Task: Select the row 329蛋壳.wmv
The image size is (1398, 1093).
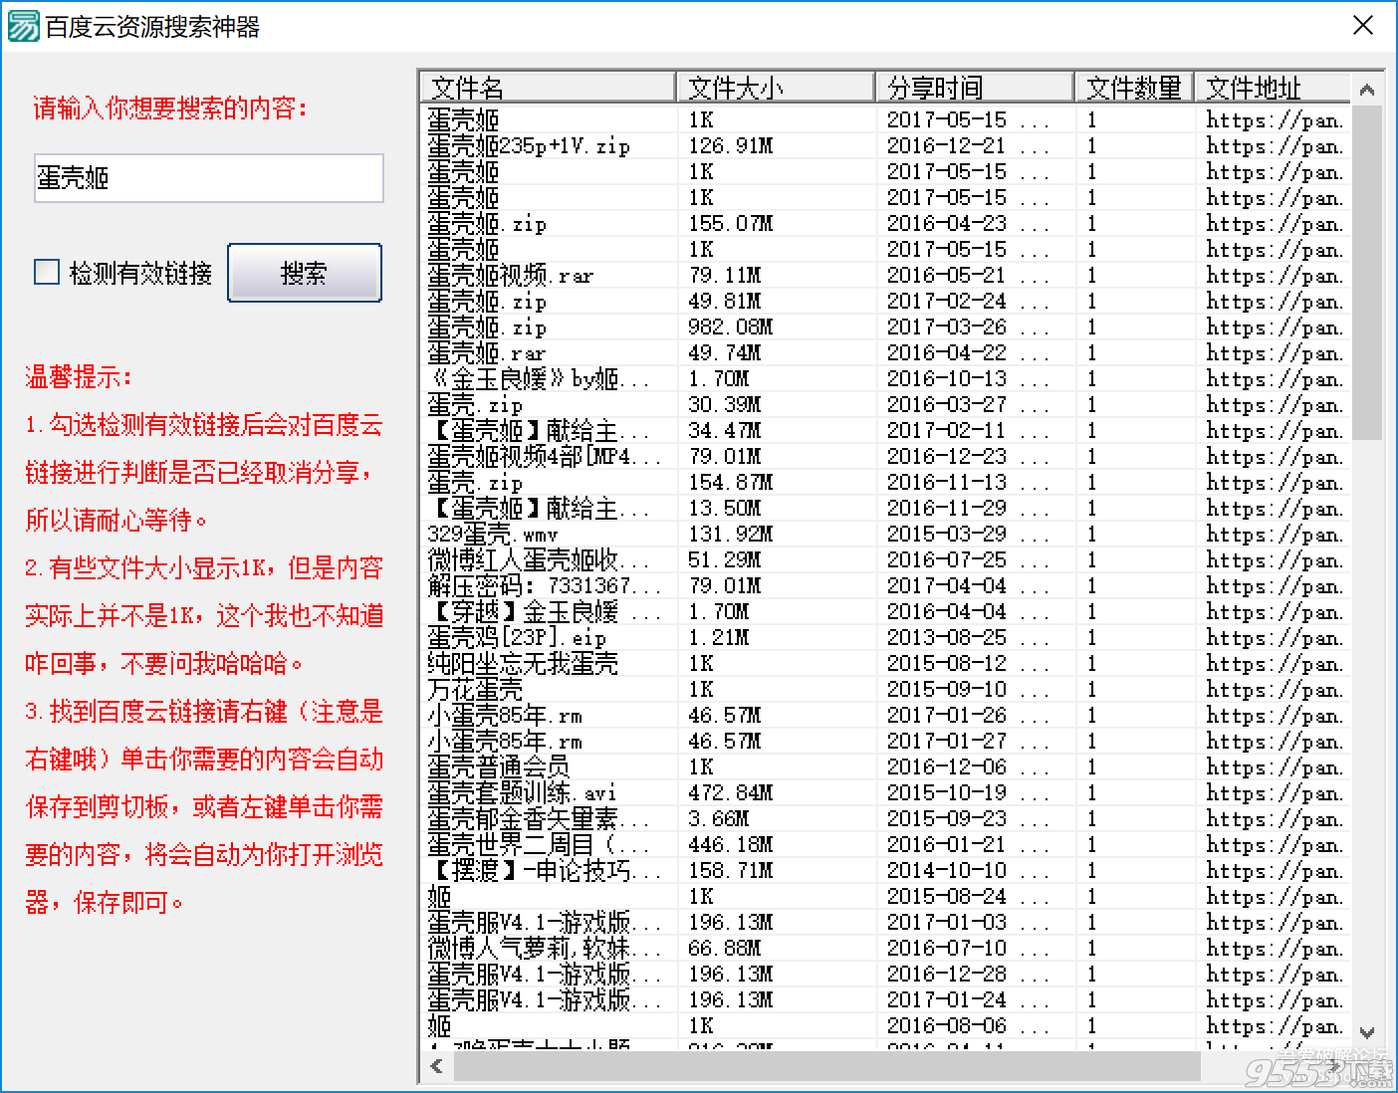Action: (886, 535)
